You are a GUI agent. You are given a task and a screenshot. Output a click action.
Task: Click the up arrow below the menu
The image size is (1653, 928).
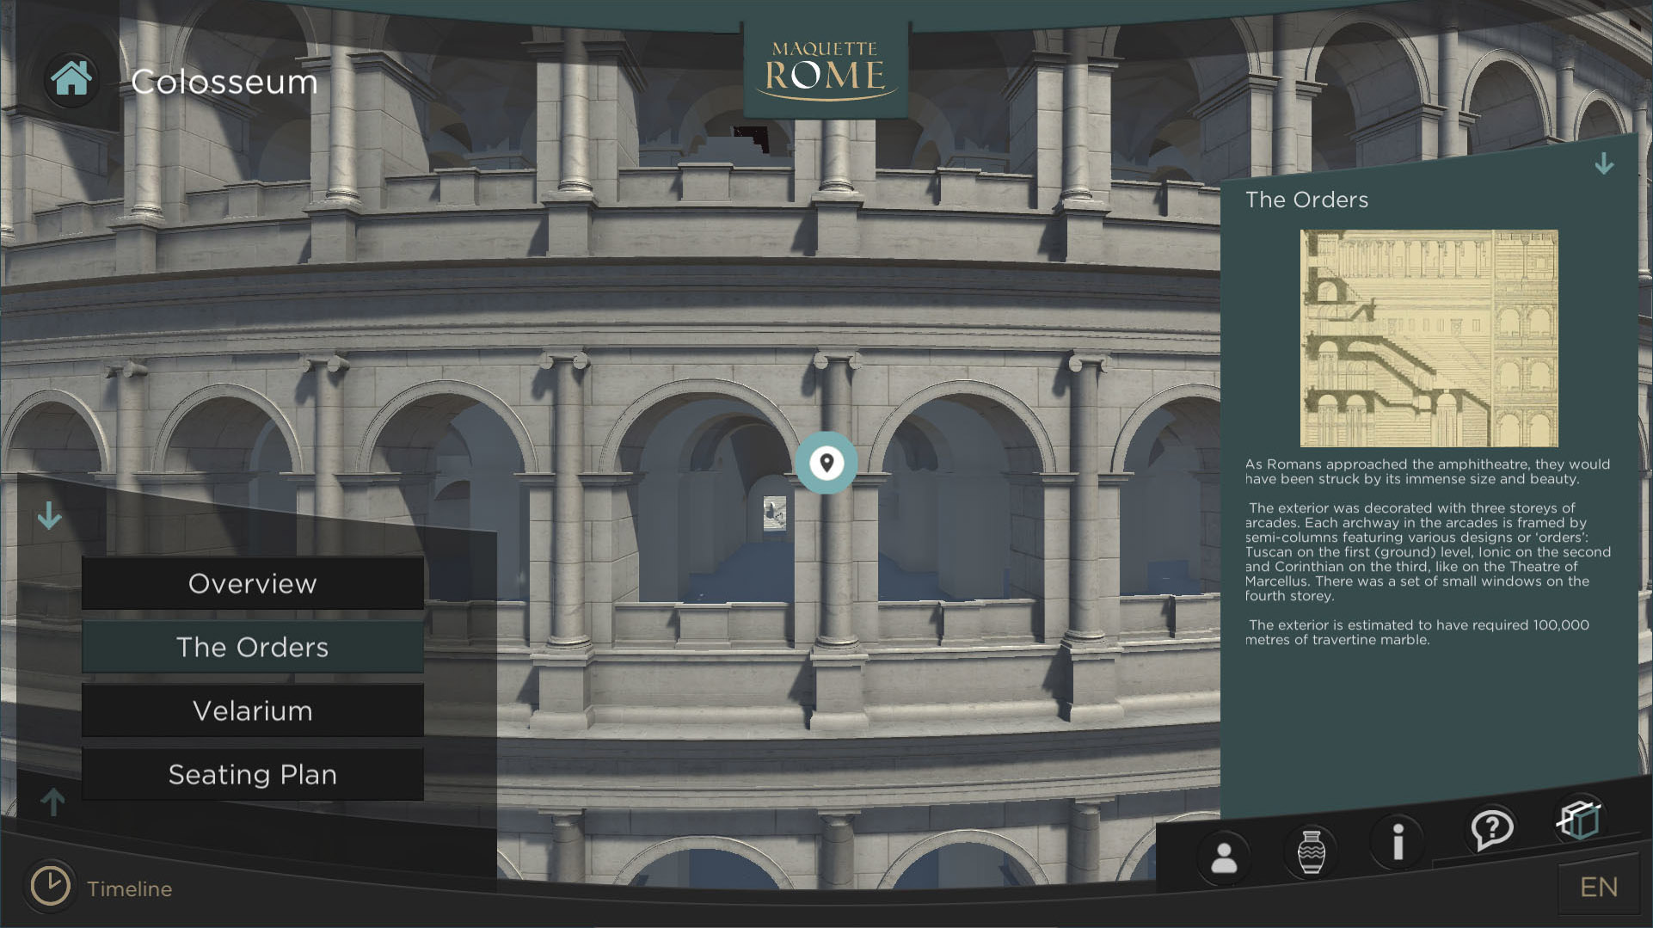point(52,802)
